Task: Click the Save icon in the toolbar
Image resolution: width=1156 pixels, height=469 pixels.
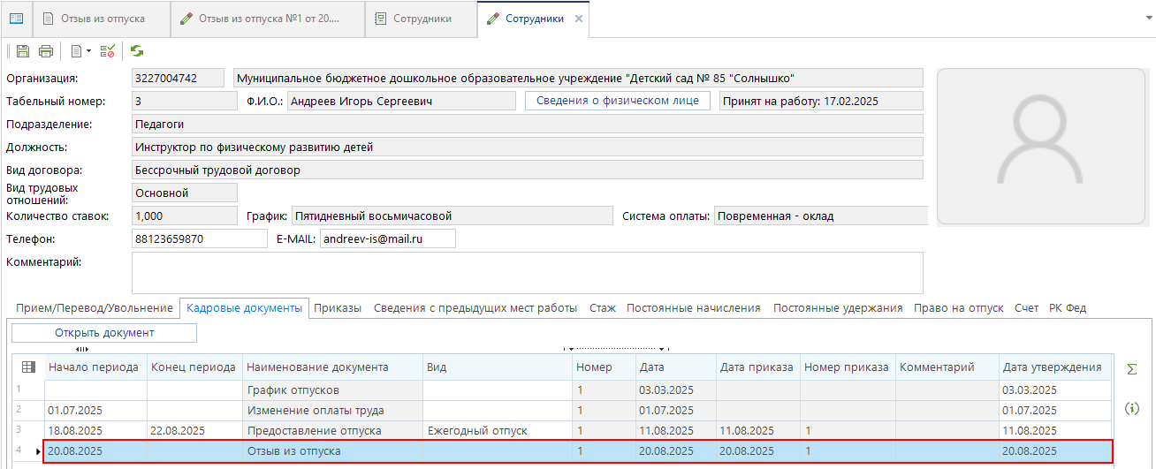Action: click(x=22, y=51)
